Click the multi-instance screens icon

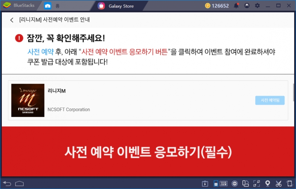(245, 183)
